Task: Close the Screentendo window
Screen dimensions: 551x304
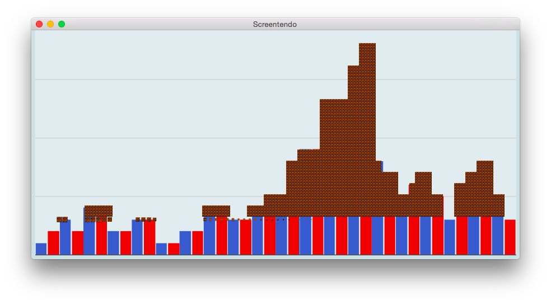Action: point(39,24)
